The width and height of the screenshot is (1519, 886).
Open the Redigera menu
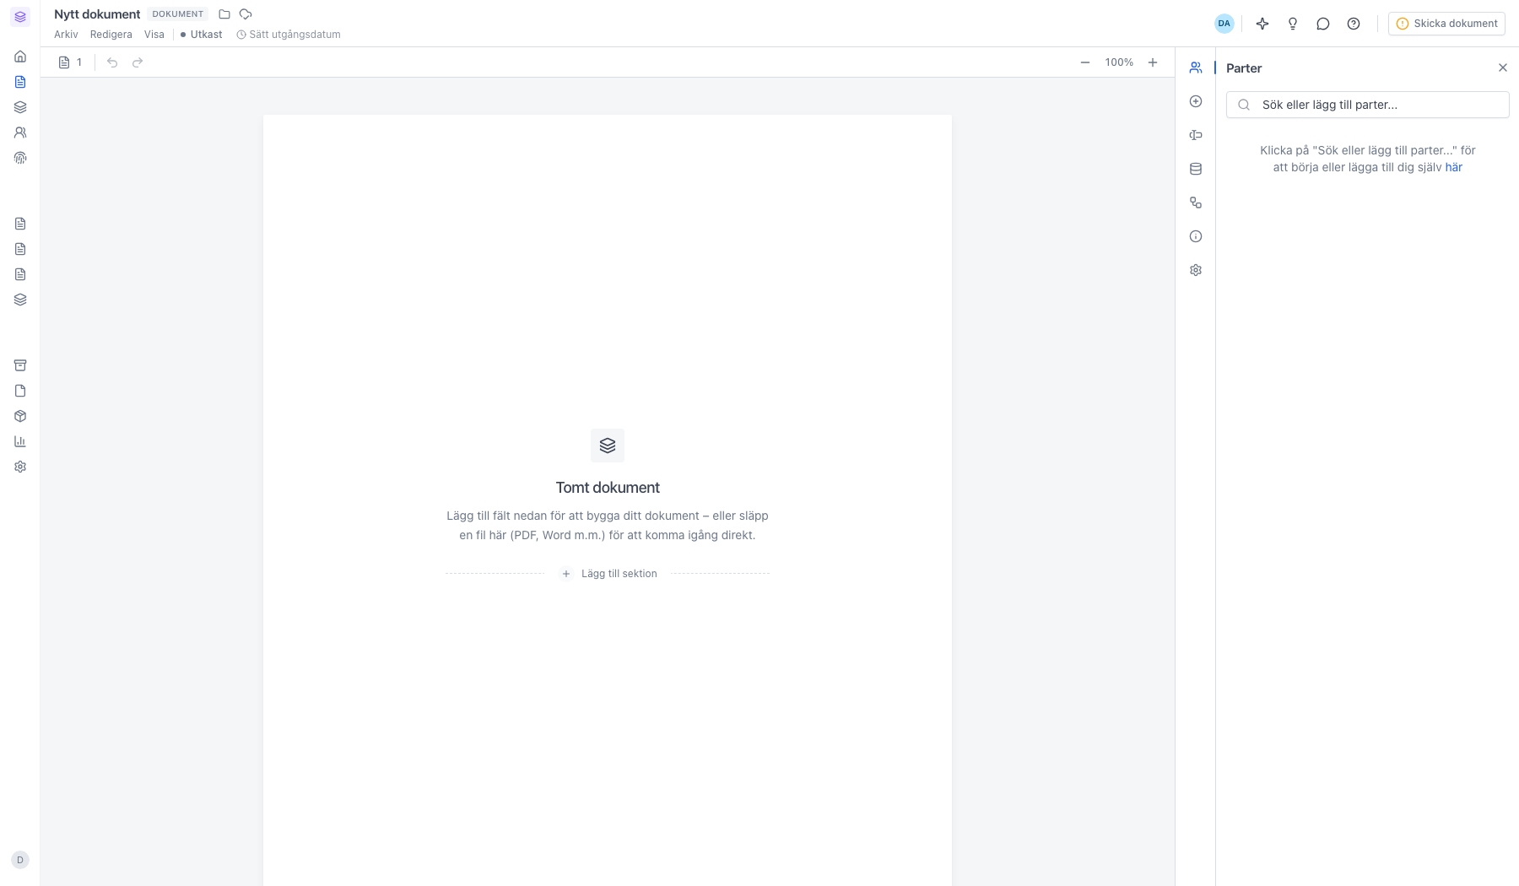[111, 35]
